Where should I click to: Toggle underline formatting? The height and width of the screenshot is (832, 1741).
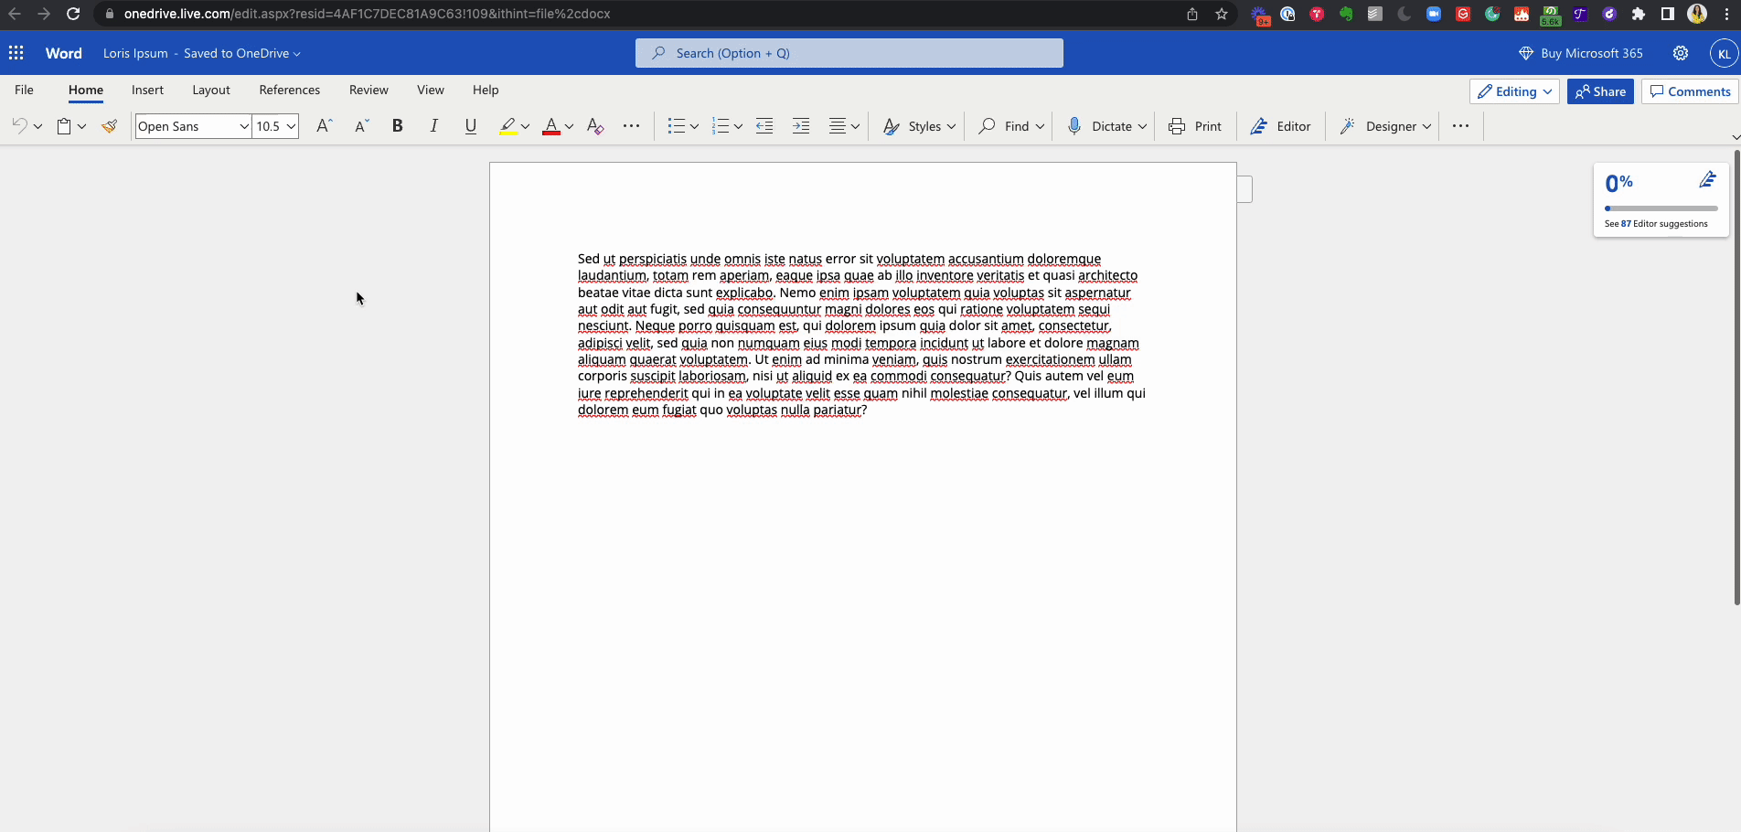[470, 126]
